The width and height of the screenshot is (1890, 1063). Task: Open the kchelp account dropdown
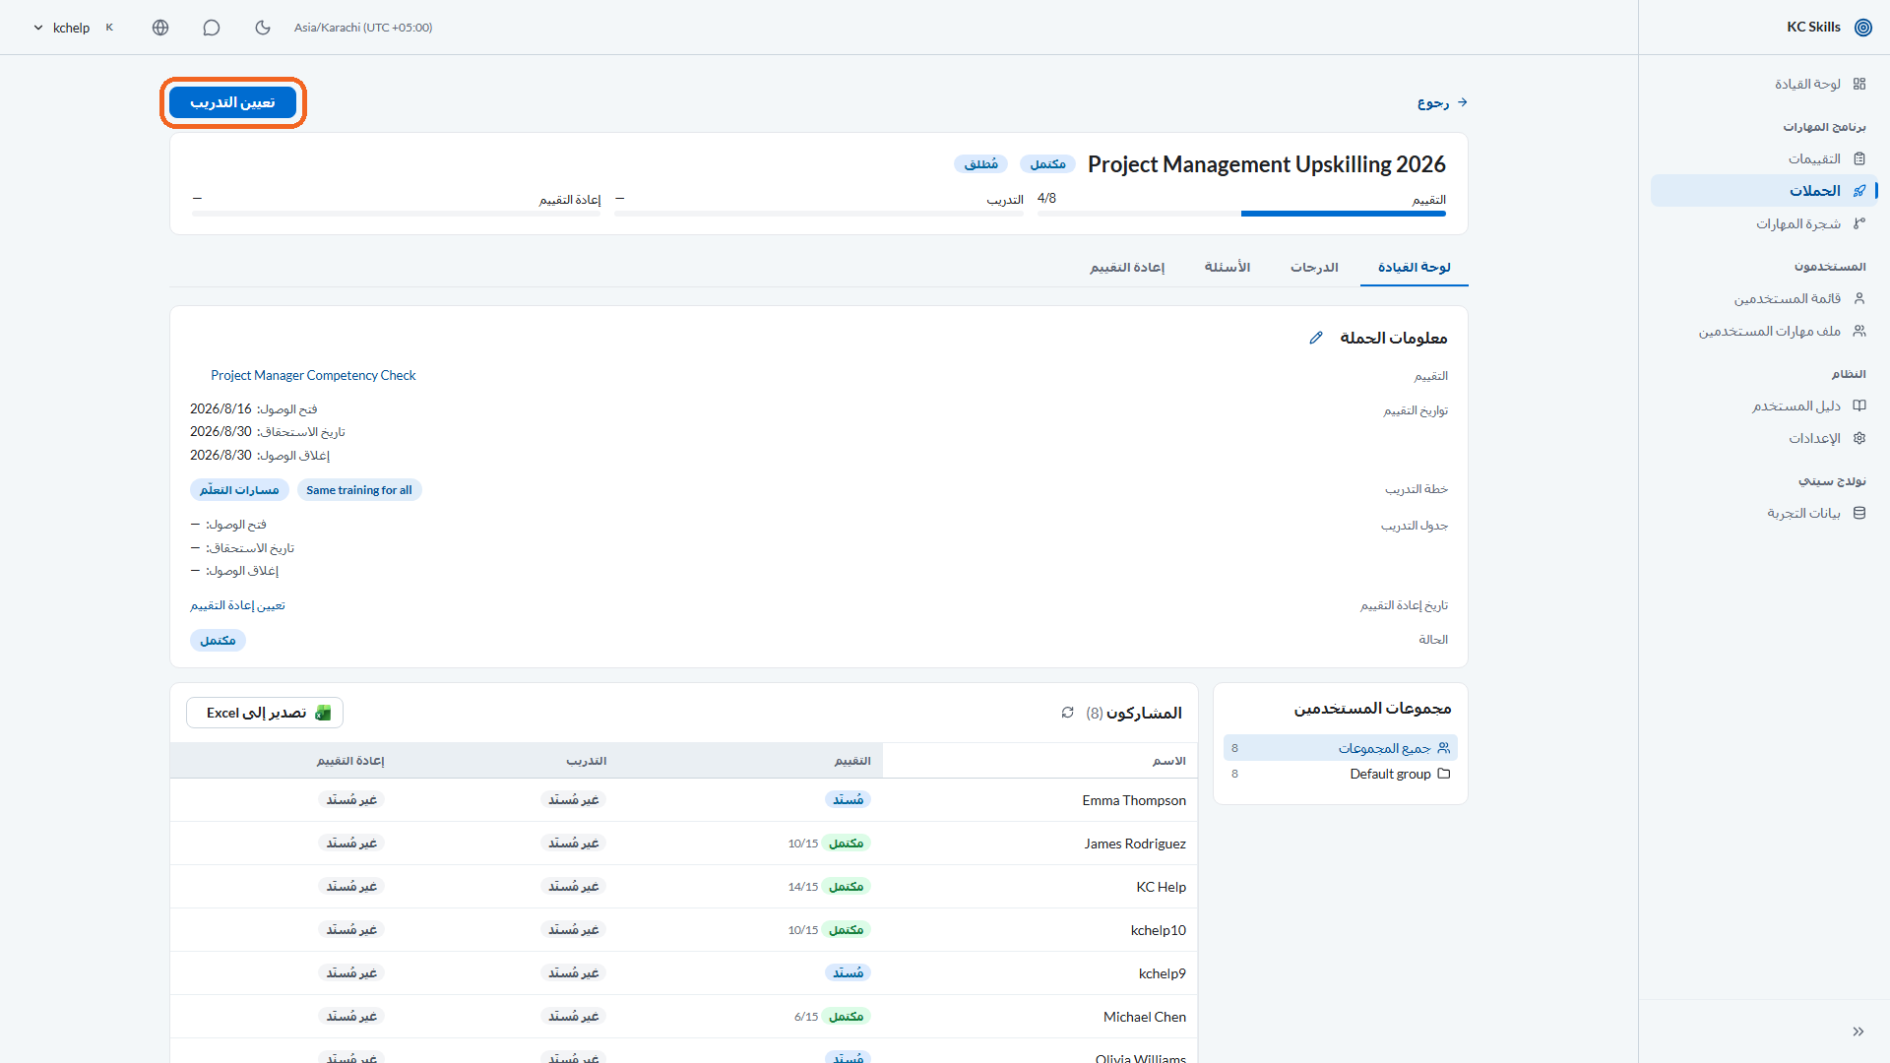pyautogui.click(x=74, y=28)
